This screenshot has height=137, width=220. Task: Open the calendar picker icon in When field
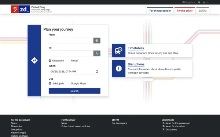(97, 72)
